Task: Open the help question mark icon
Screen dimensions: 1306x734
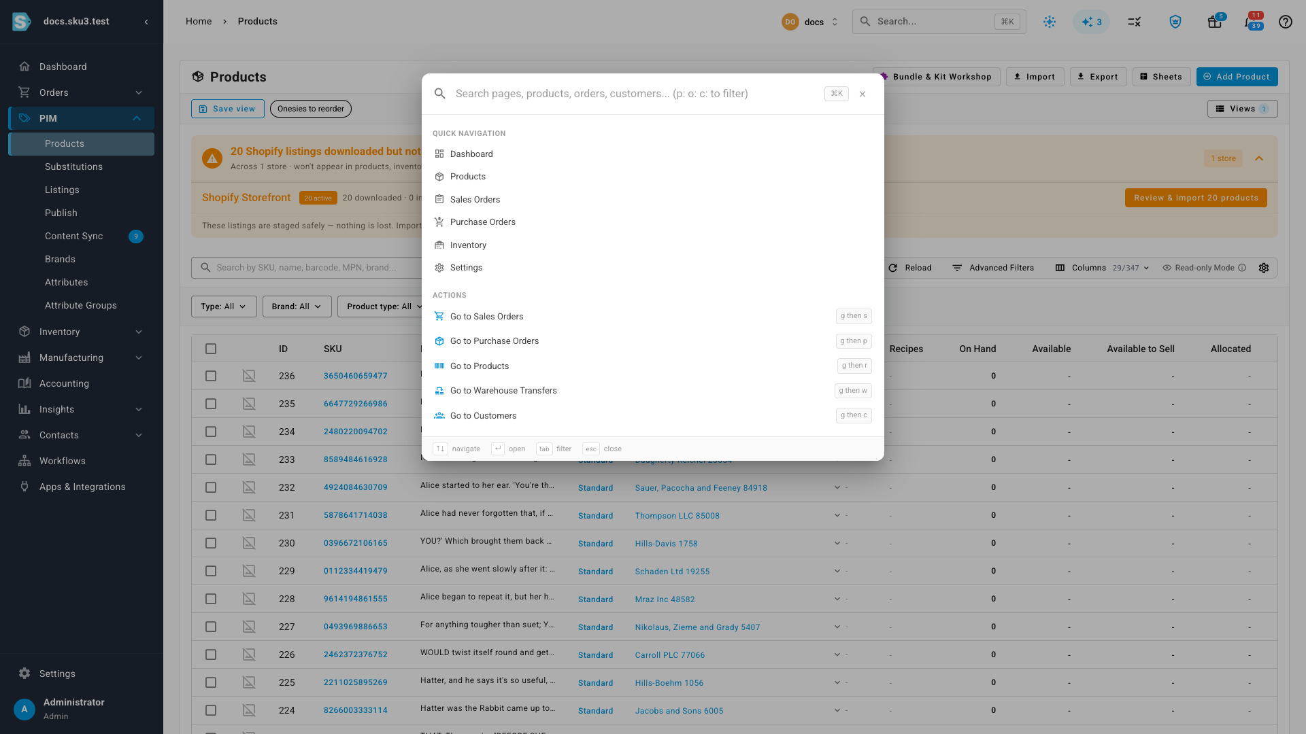Action: [x=1285, y=22]
